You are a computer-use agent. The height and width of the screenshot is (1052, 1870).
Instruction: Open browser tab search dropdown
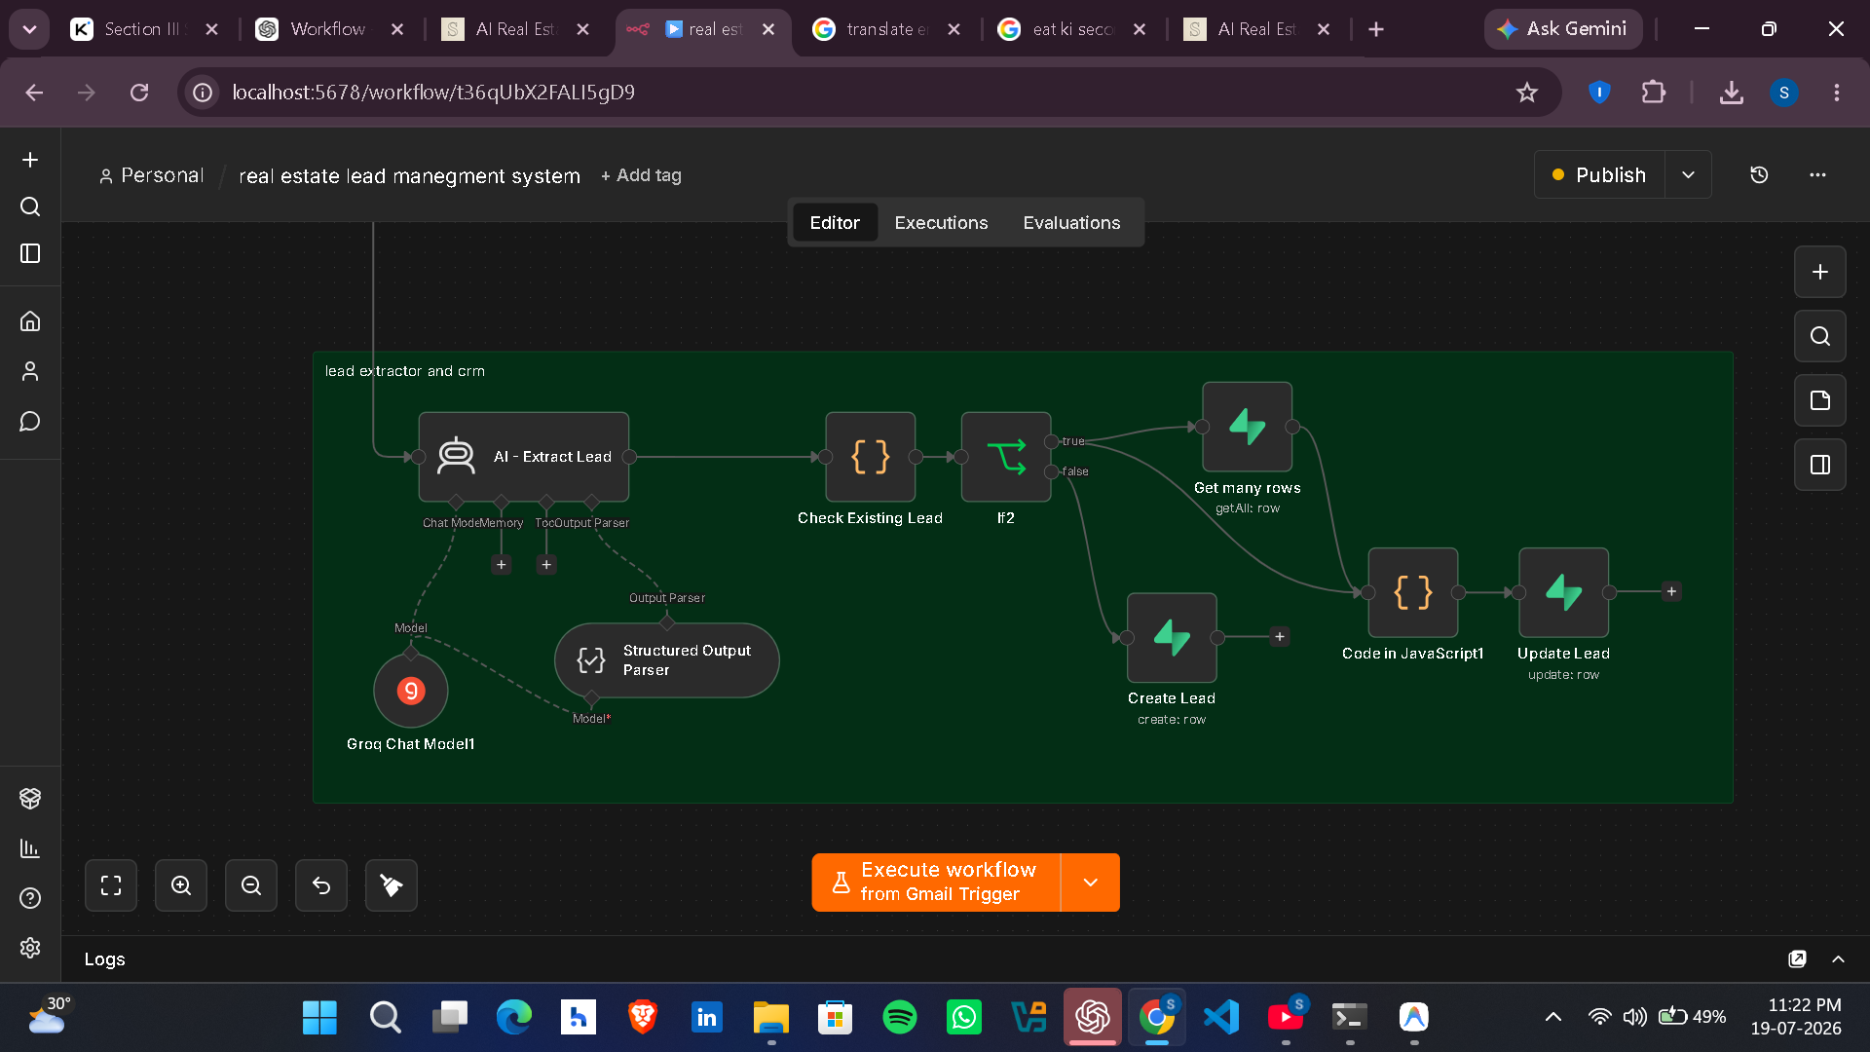pos(29,29)
